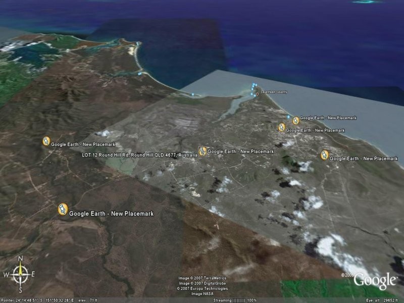Click the label text of the largest placemark

[x=111, y=214]
